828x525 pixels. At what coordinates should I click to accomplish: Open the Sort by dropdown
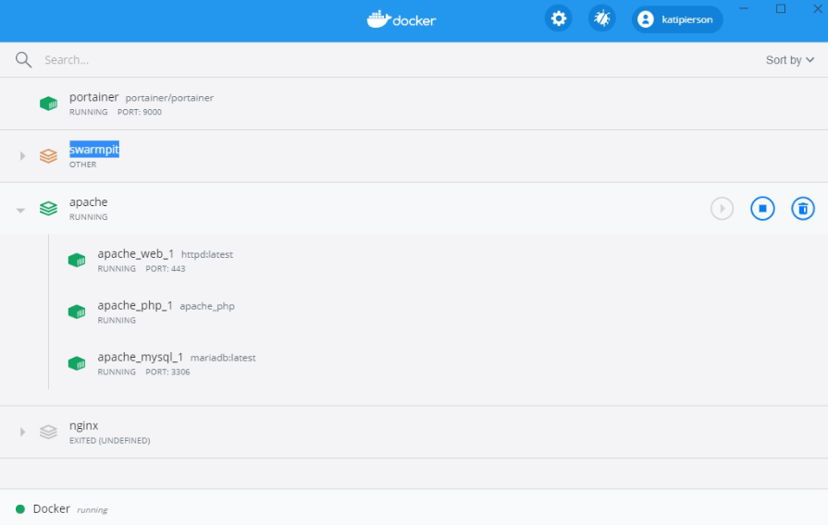tap(789, 60)
